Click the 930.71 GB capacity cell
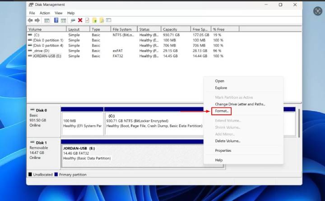 [171, 35]
